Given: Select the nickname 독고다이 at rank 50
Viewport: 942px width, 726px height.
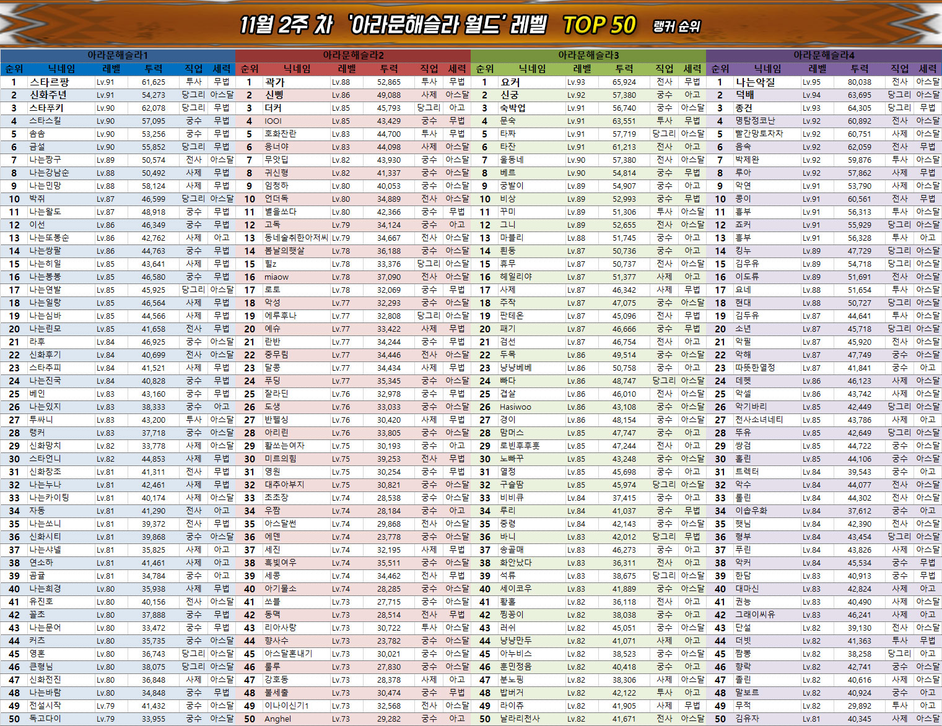Looking at the screenshot, I should 45,719.
